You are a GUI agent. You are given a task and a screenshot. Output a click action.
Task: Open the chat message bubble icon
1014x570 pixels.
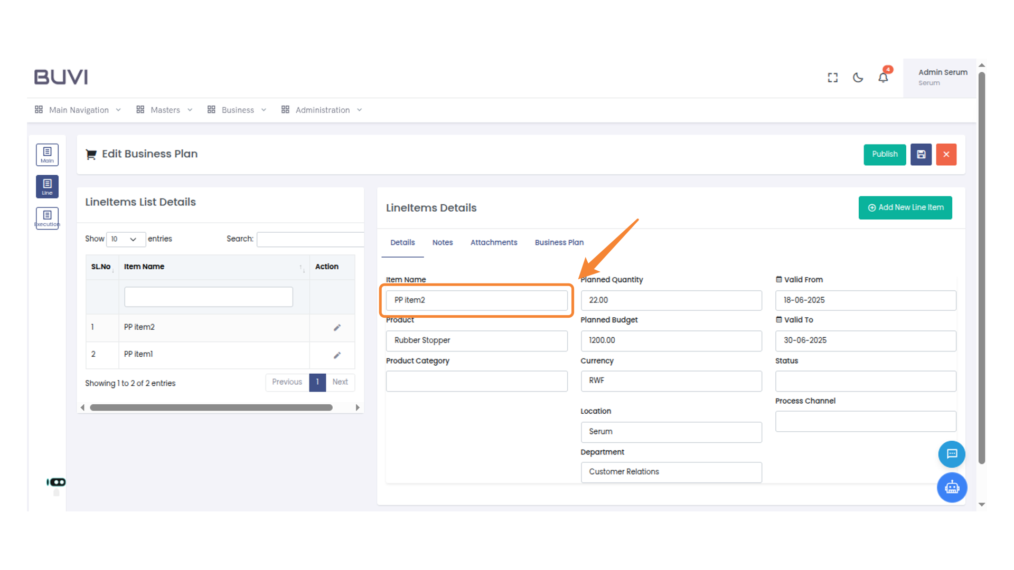[x=952, y=454]
